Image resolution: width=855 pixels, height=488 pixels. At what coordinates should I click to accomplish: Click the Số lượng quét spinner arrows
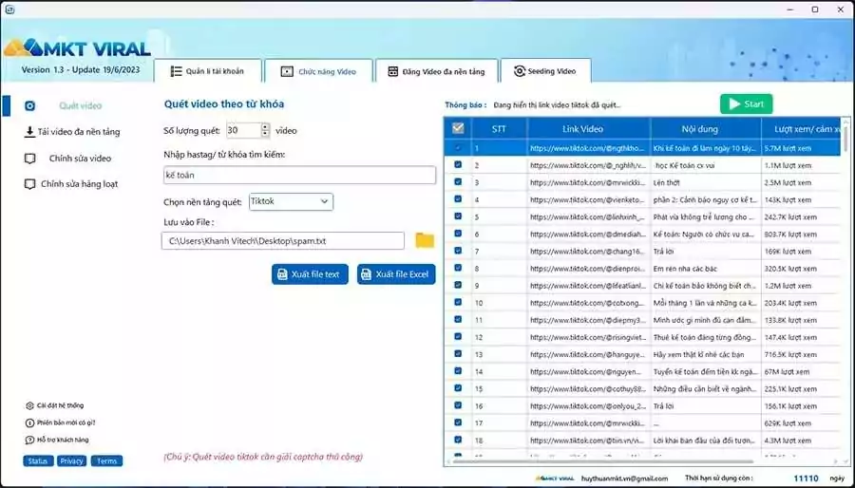point(265,130)
